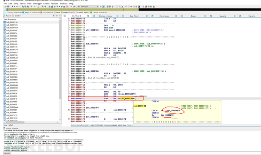261x155 pixels.
Task: Close the Functions window panel
Action: [x=60, y=16]
